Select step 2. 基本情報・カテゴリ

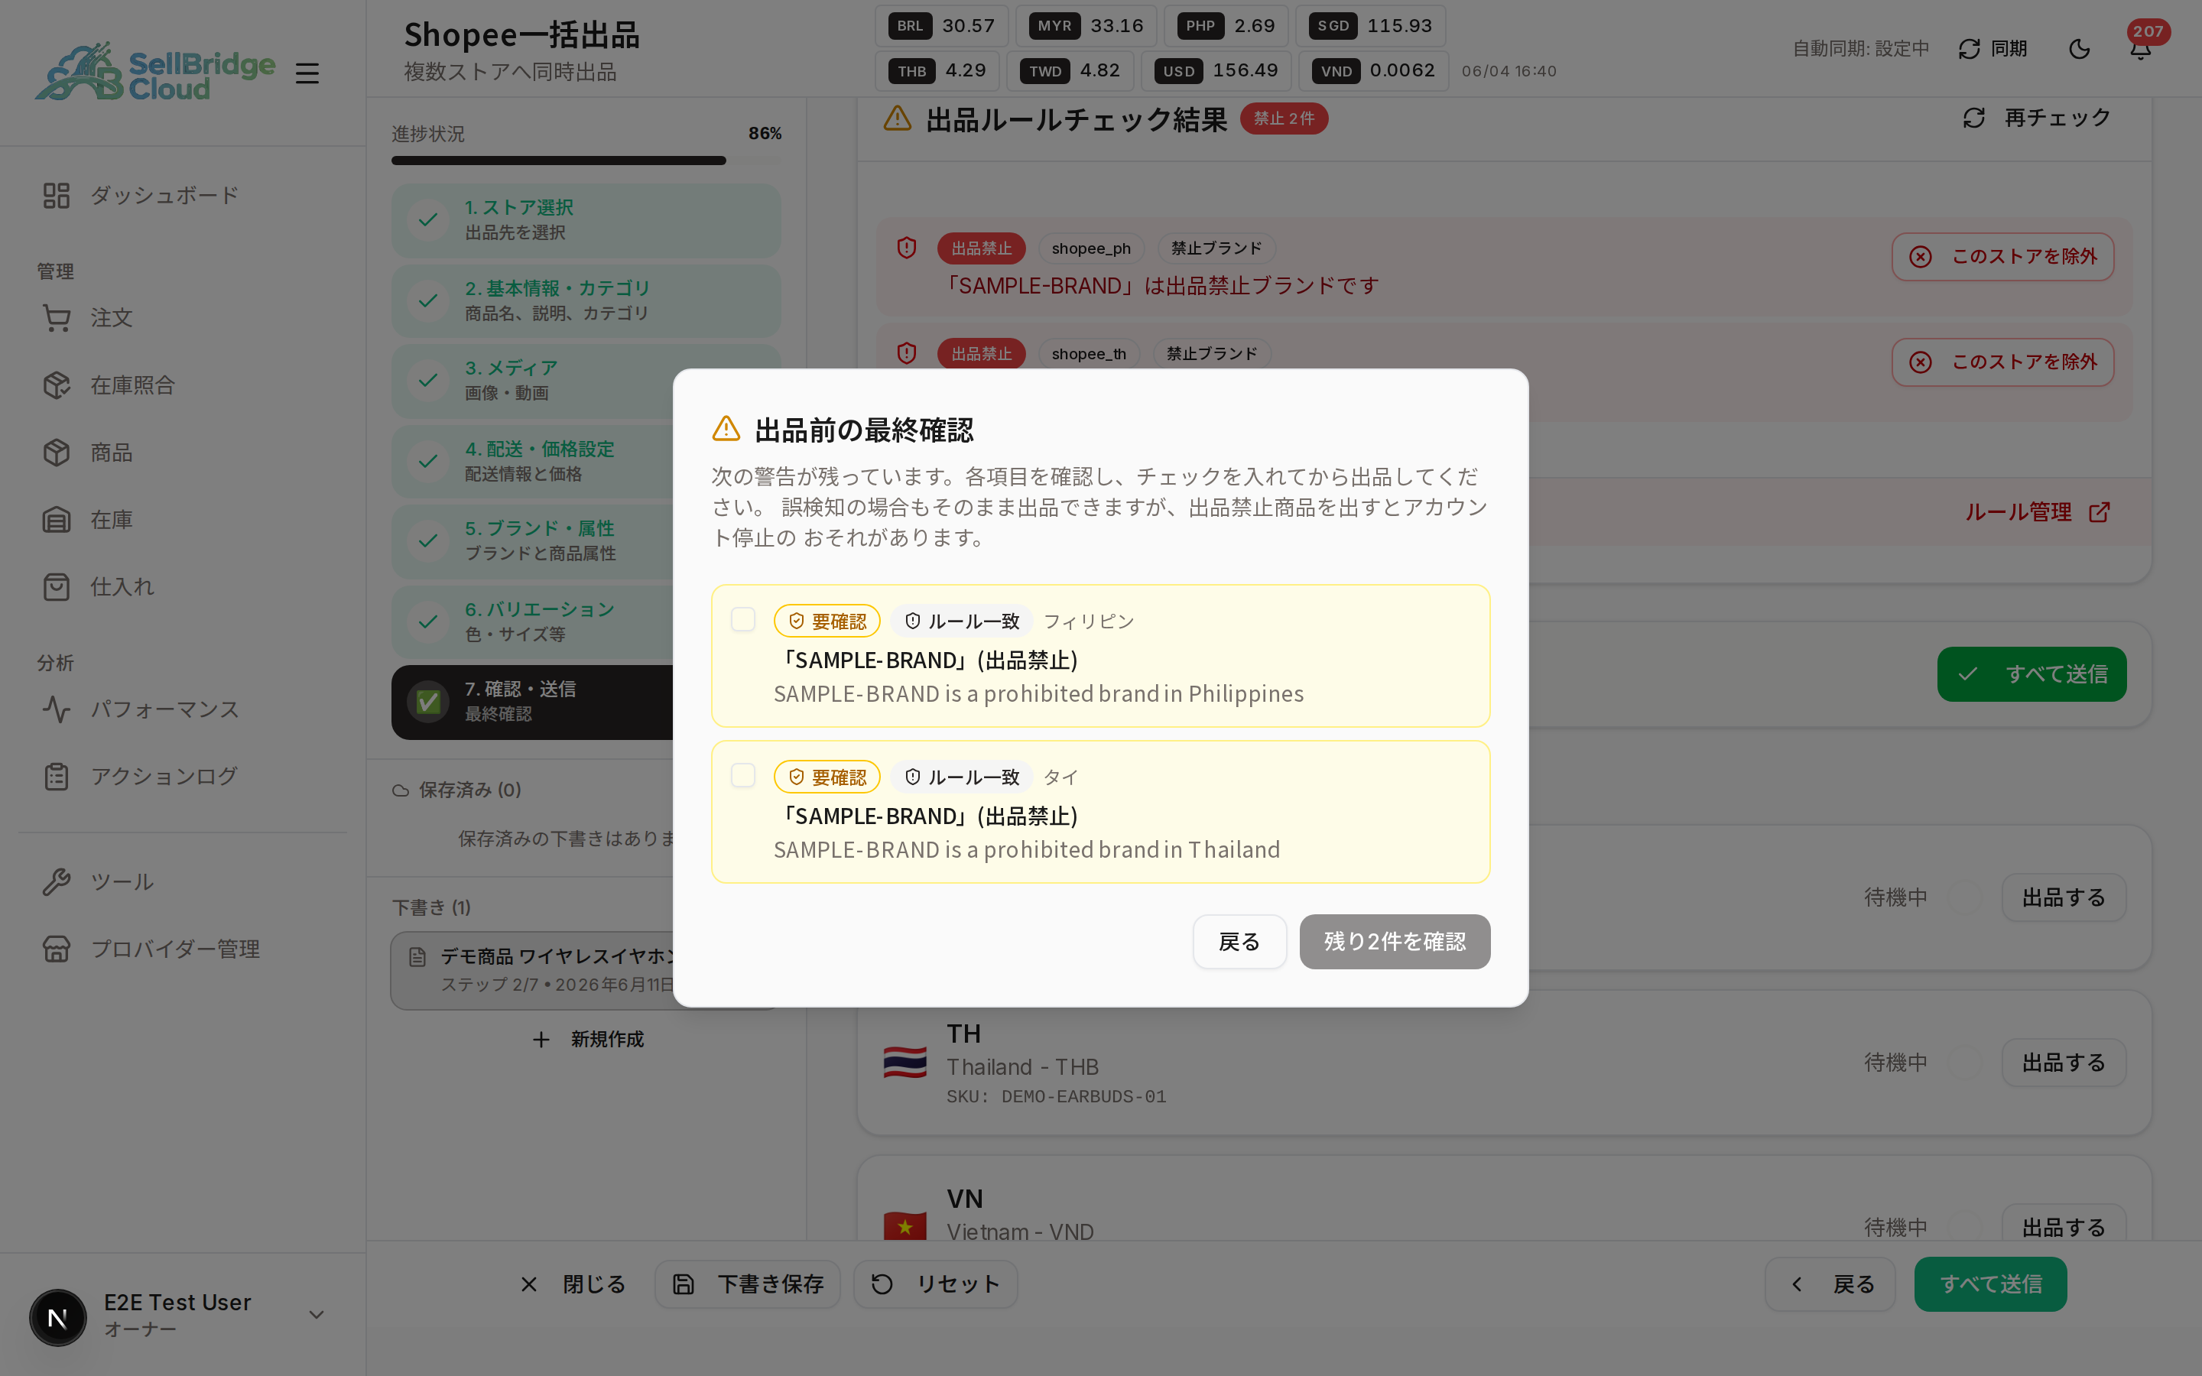click(585, 300)
